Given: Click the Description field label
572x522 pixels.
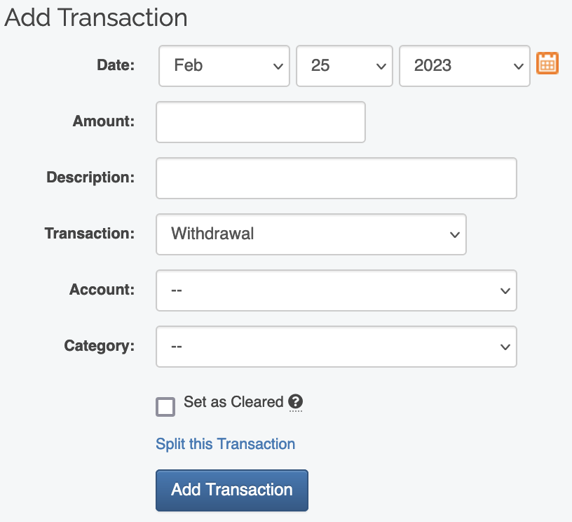Looking at the screenshot, I should [x=90, y=178].
